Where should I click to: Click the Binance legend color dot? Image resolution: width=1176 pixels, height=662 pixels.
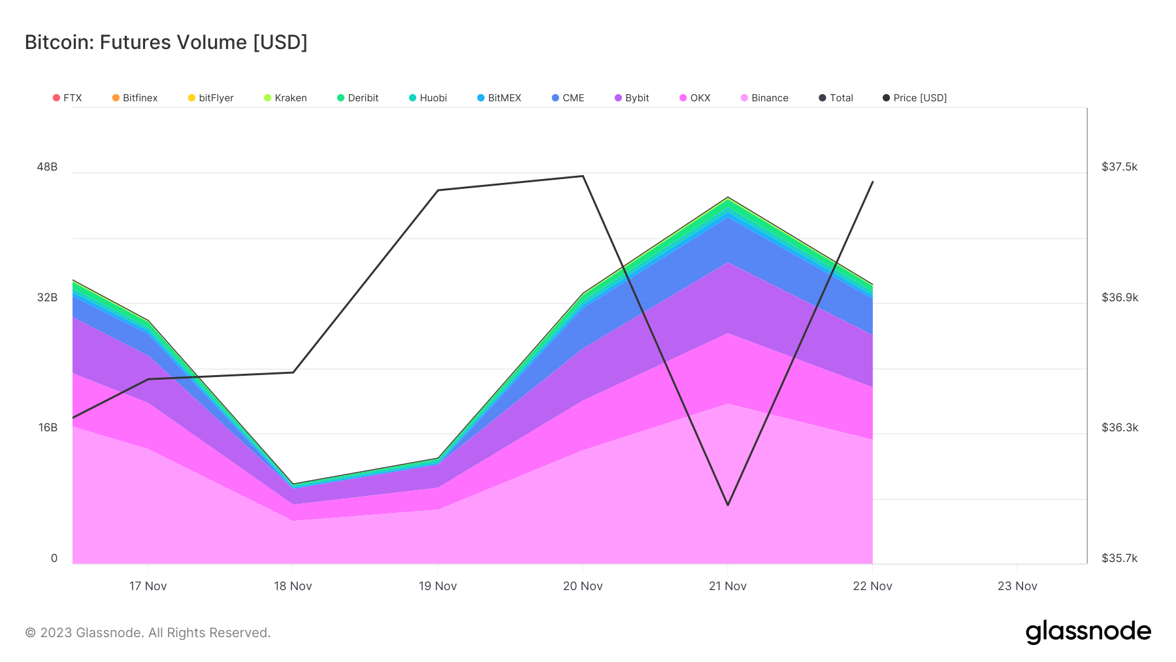[x=744, y=98]
